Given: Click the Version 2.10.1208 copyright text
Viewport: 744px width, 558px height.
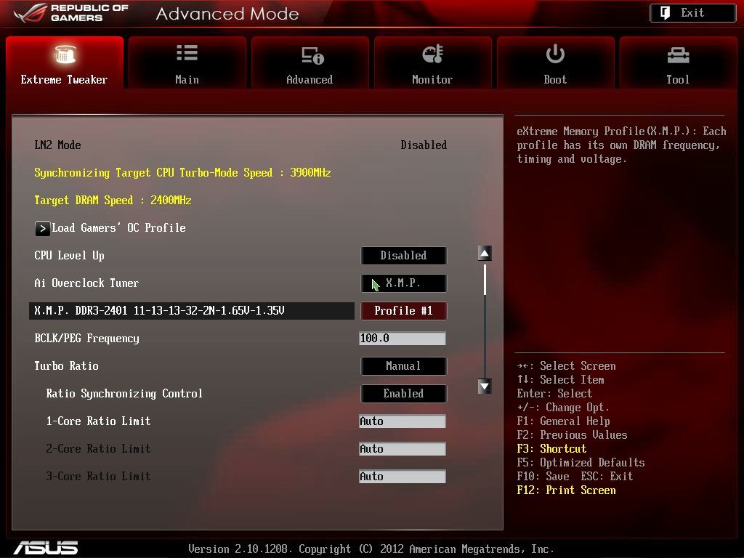Looking at the screenshot, I should [371, 549].
